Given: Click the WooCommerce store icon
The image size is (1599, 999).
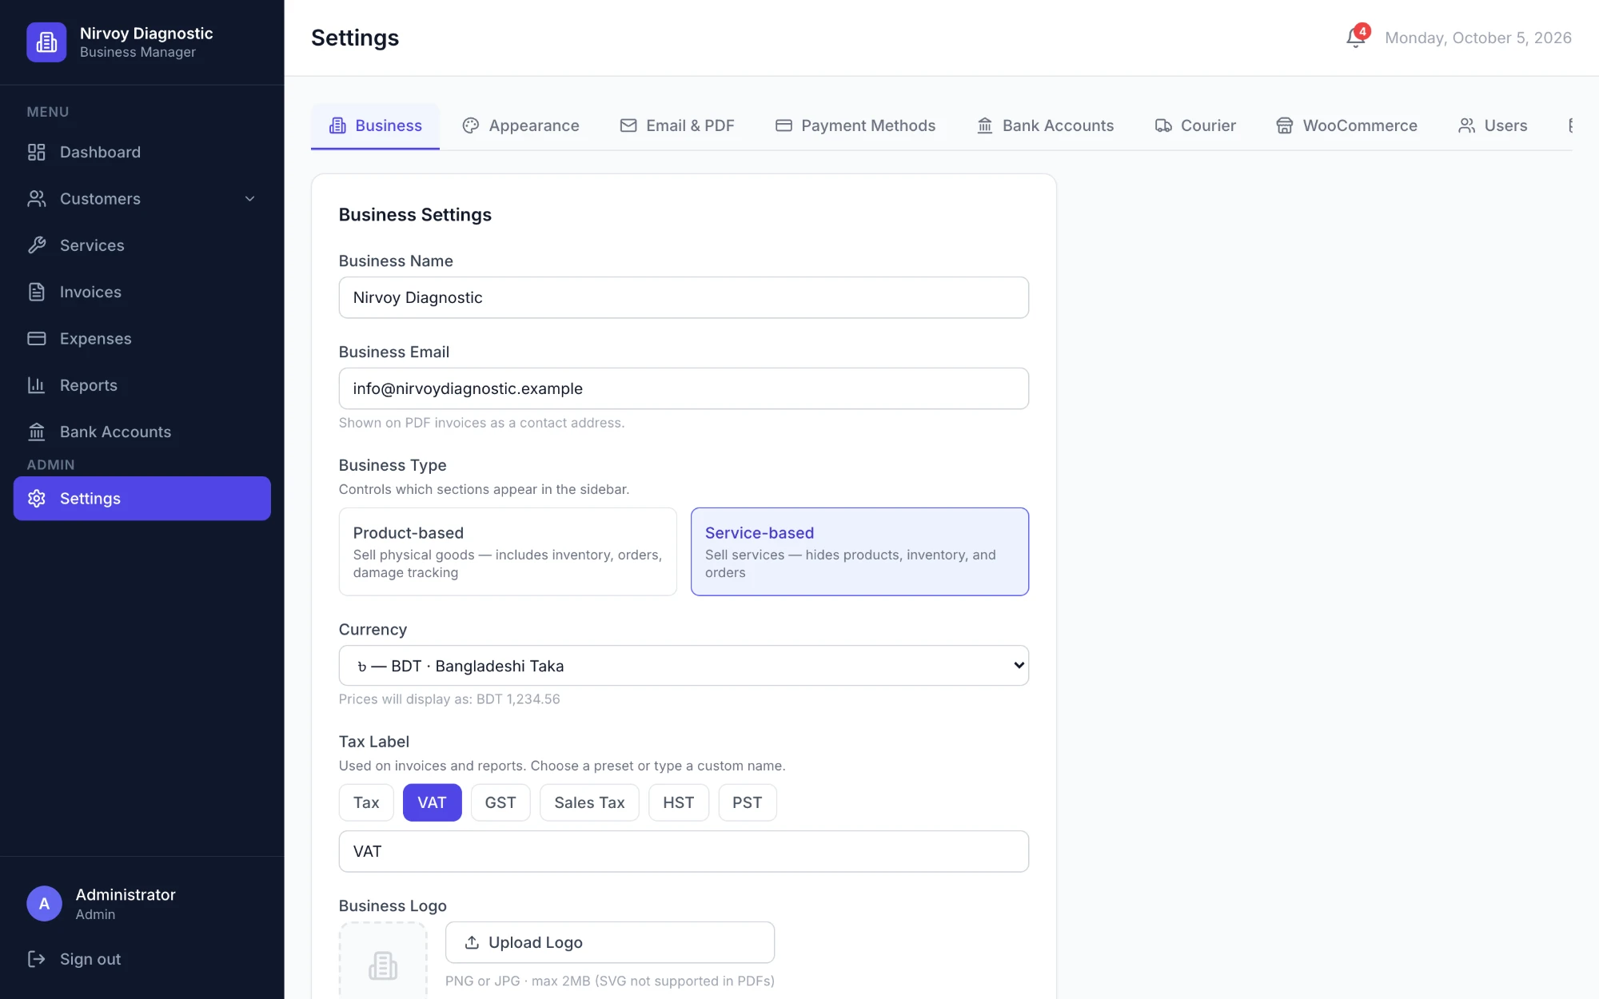Looking at the screenshot, I should pos(1285,125).
